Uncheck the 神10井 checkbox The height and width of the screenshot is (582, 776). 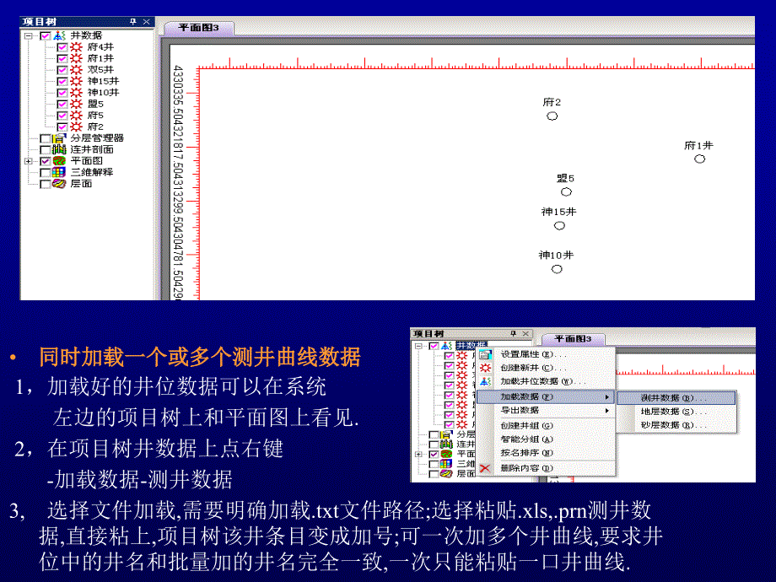pos(62,93)
